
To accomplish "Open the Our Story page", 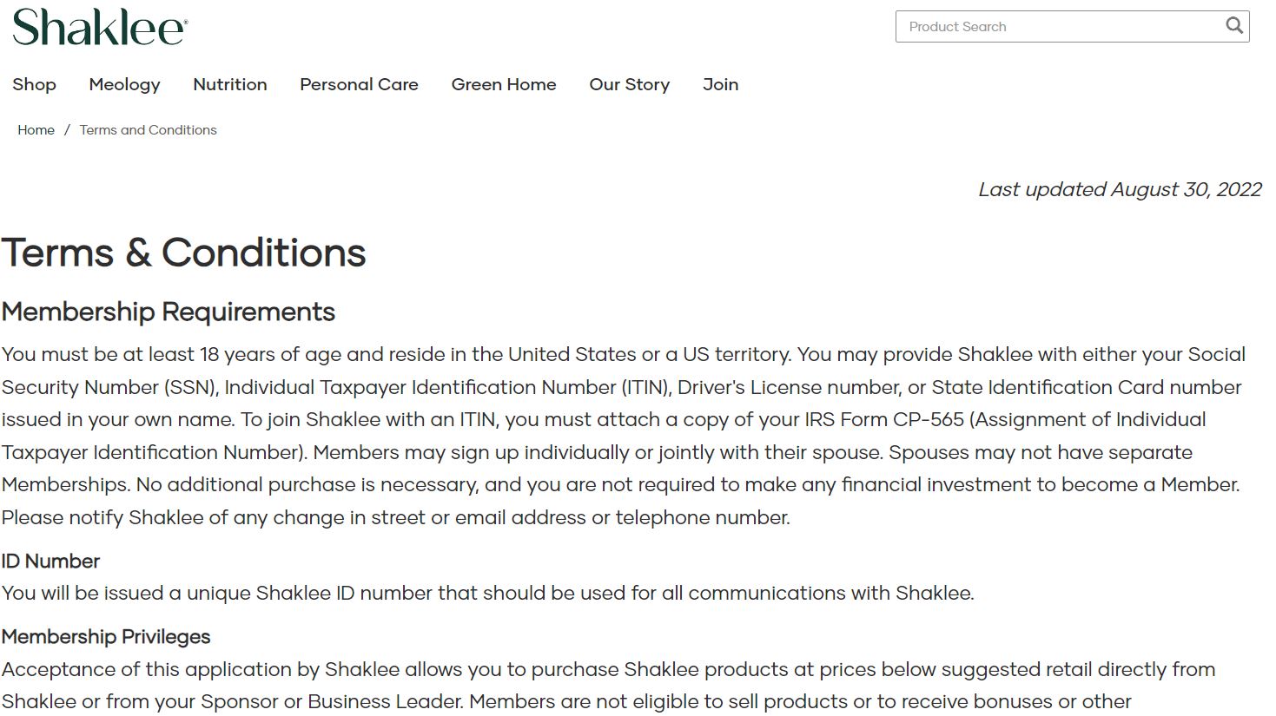I will [630, 84].
